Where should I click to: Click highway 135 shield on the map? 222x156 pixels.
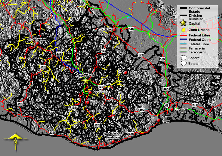(59, 53)
